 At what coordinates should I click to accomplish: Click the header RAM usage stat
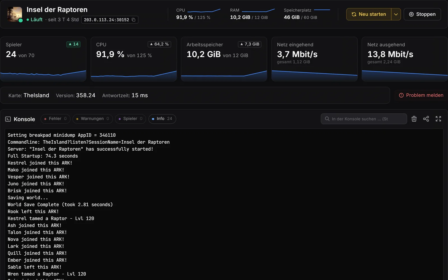point(252,14)
